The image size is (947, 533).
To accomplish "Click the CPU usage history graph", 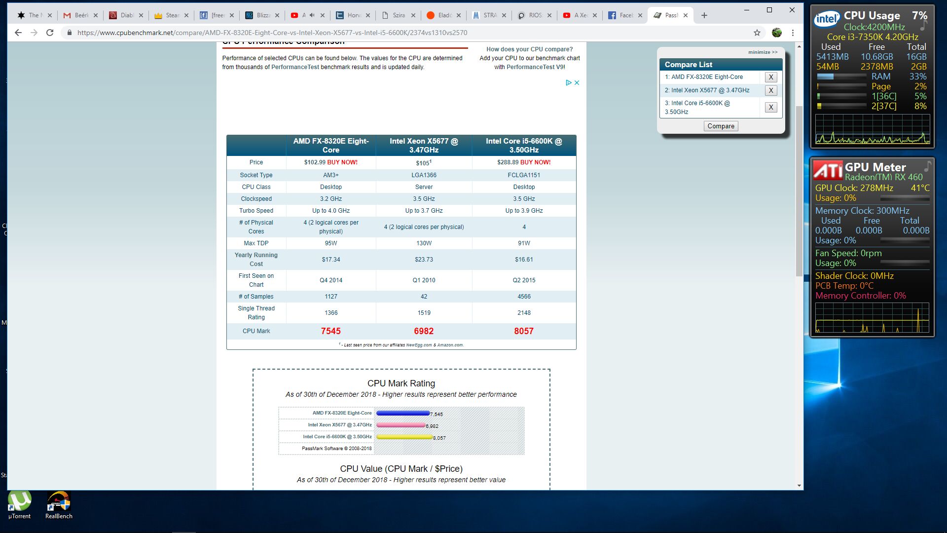I will point(872,129).
